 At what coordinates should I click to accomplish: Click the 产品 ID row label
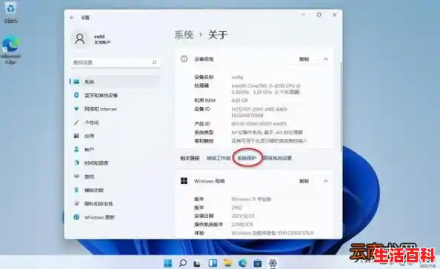202,123
